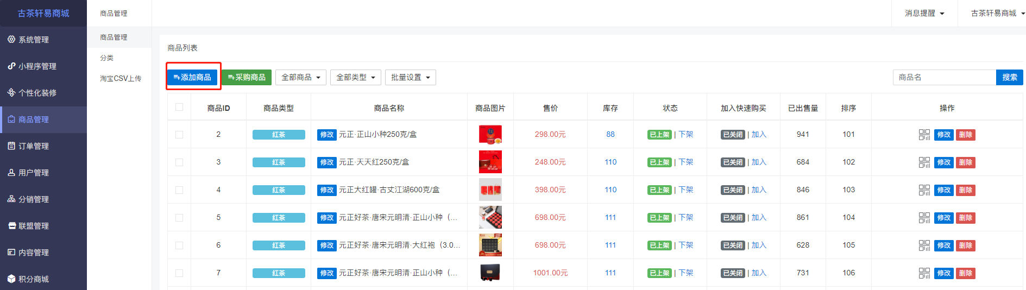
Task: Select 淘宝CSV上传 submenu item
Action: (119, 78)
